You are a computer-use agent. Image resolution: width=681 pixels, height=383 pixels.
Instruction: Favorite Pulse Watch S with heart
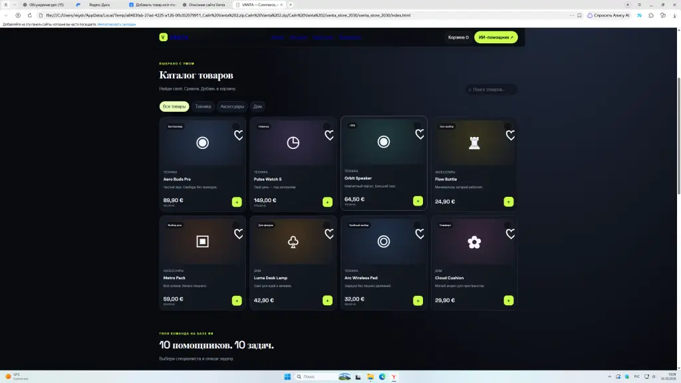pyautogui.click(x=329, y=136)
